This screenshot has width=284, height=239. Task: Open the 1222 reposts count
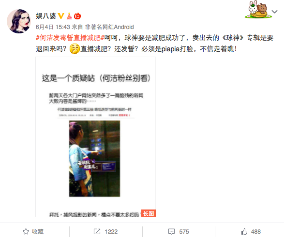tap(111, 232)
